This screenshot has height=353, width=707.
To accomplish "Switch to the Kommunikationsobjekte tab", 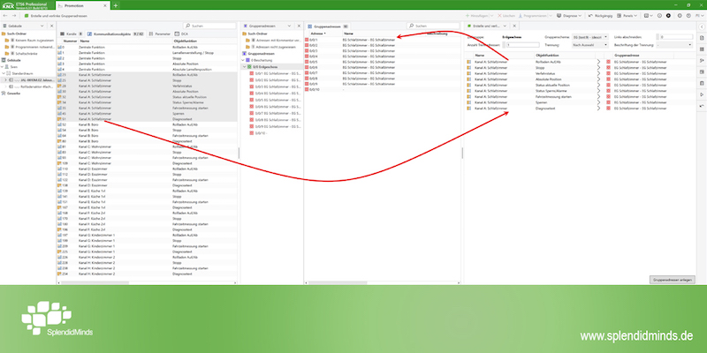I will (x=112, y=33).
